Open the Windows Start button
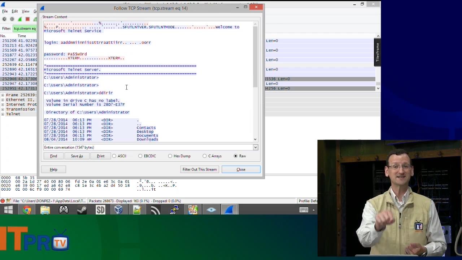462x260 pixels. (x=9, y=210)
